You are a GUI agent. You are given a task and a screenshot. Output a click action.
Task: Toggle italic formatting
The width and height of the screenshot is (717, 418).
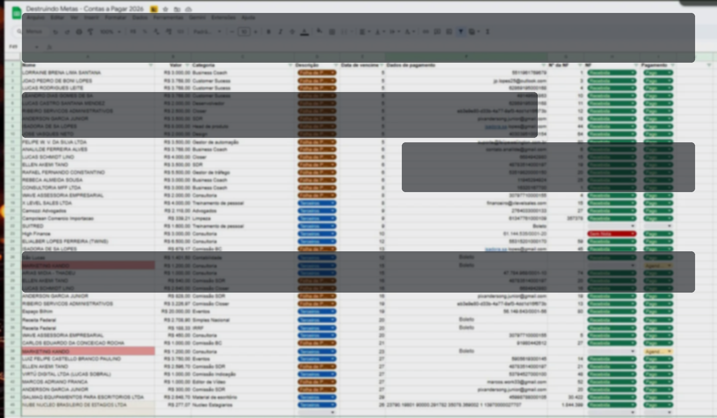coord(280,32)
